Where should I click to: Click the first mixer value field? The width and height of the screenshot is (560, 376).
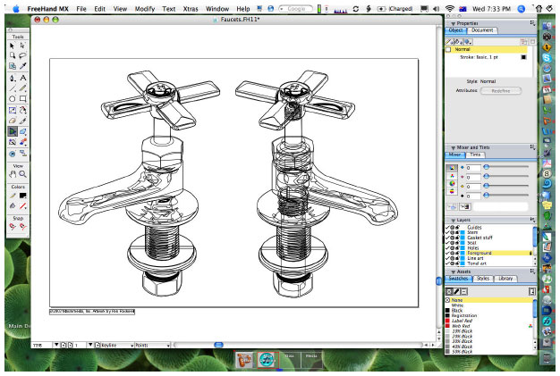(473, 168)
